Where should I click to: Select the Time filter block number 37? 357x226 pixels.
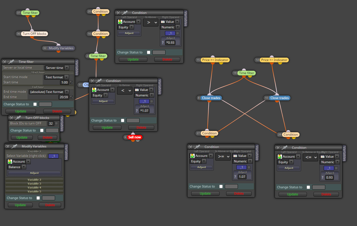[x=30, y=13]
